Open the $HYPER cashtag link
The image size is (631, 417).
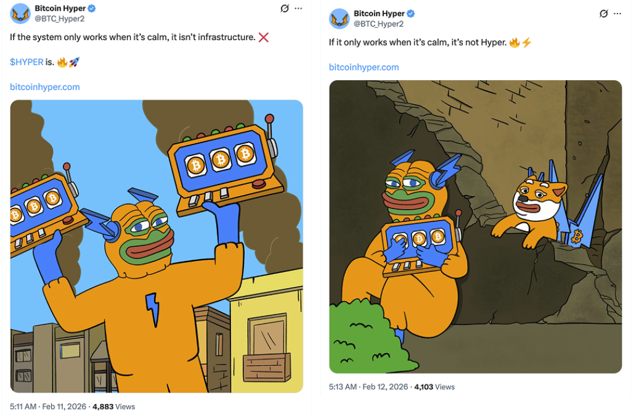point(26,62)
